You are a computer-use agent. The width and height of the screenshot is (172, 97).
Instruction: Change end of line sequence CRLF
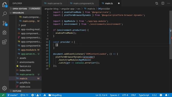pyautogui.click(x=133, y=95)
